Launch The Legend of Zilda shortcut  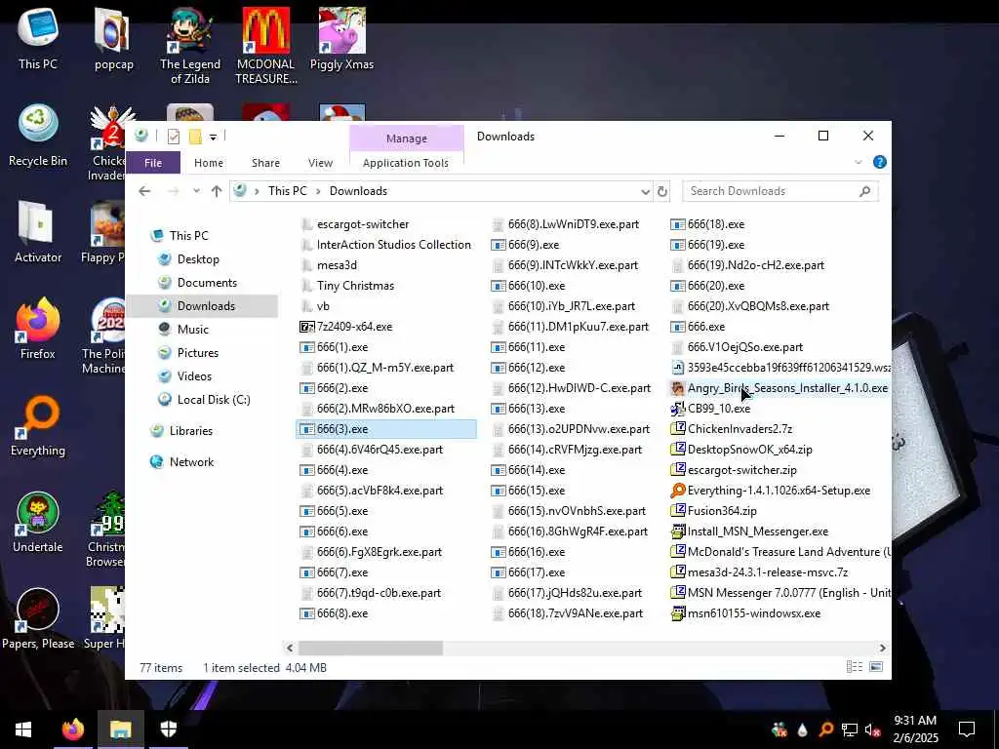(190, 46)
